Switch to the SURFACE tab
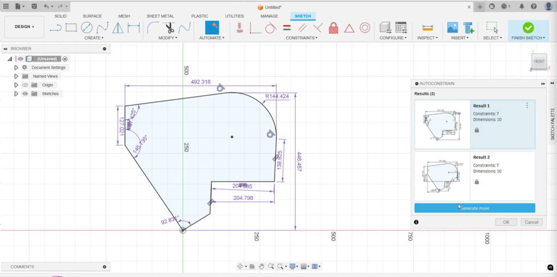 92,16
